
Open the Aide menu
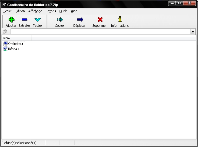[x=74, y=11]
